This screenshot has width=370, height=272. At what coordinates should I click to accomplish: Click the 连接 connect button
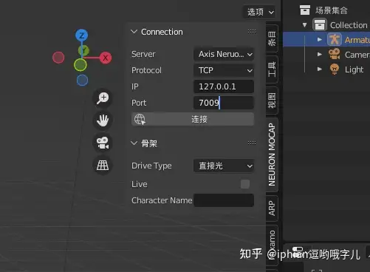(x=193, y=119)
